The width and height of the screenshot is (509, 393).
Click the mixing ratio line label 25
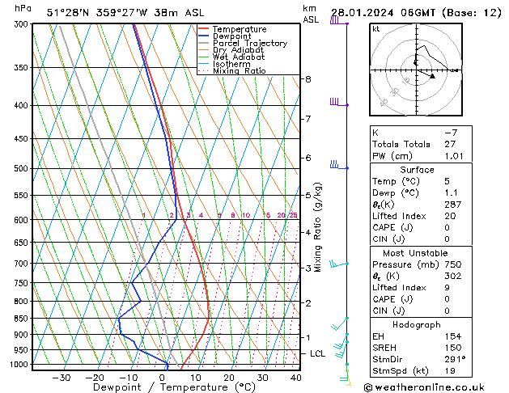tap(294, 215)
